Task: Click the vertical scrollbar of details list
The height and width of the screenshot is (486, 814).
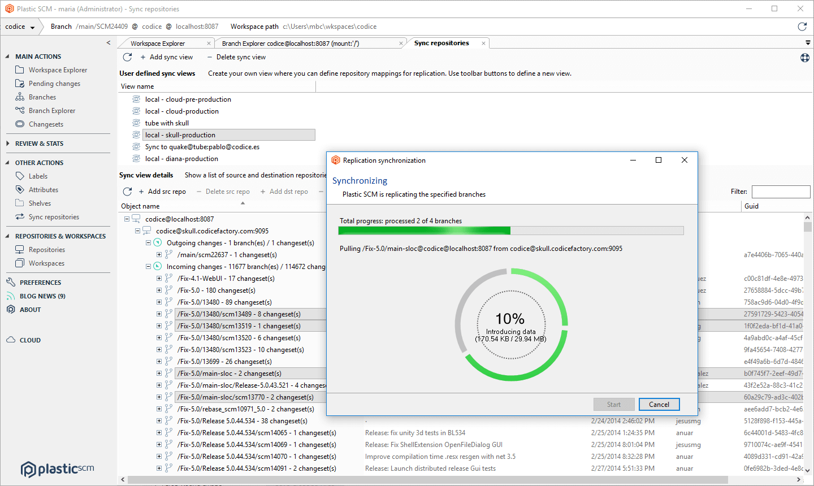Action: tap(808, 227)
